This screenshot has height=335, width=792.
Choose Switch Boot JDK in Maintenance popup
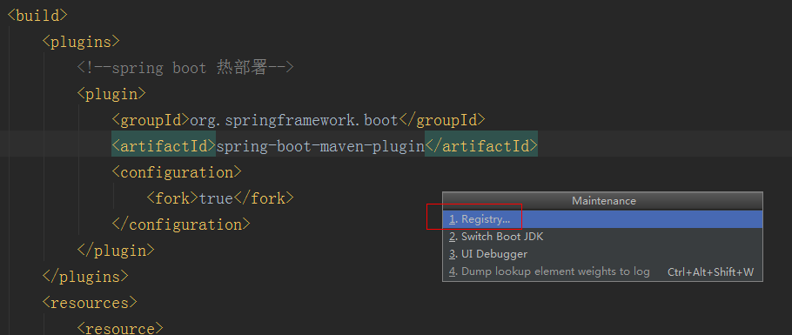(602, 237)
